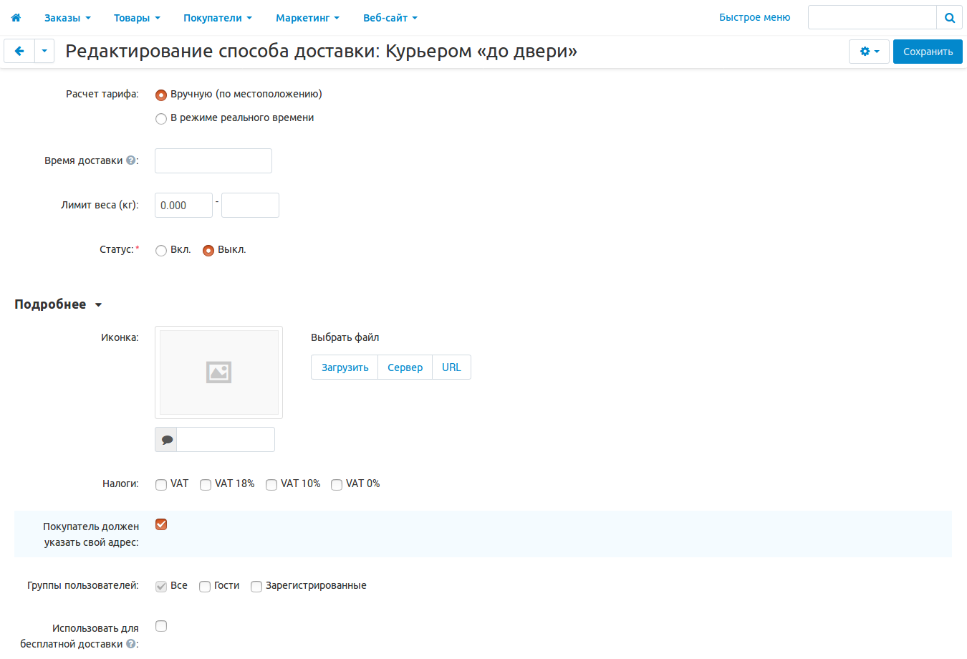Go back using the left arrow icon
Screen dimensions: 967x659
tap(19, 52)
